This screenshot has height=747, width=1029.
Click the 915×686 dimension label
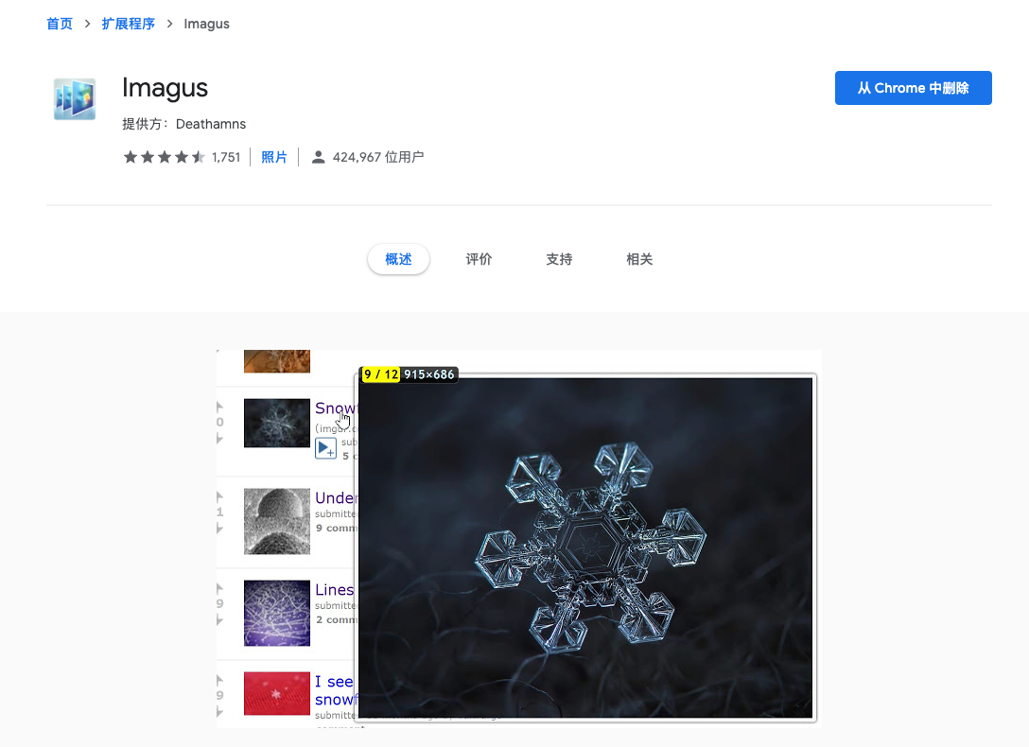(x=429, y=374)
